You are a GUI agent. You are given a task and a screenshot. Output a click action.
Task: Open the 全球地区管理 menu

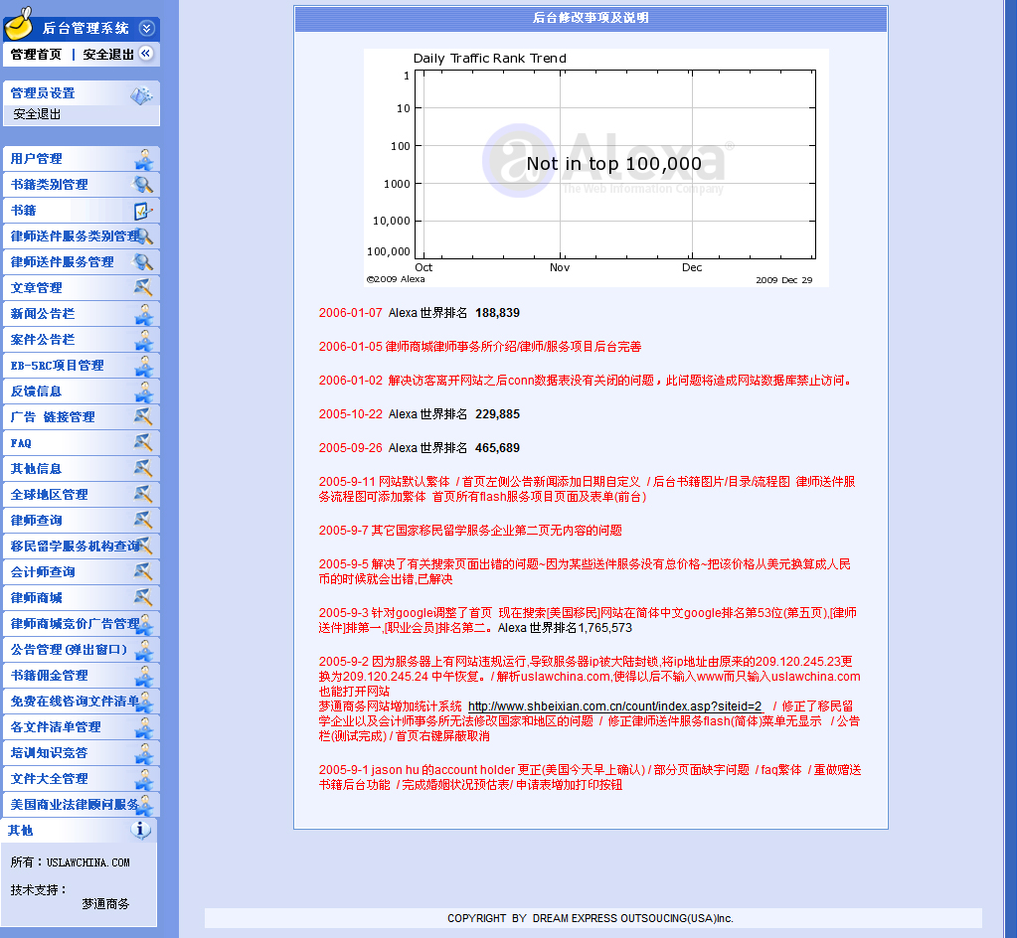click(x=82, y=495)
